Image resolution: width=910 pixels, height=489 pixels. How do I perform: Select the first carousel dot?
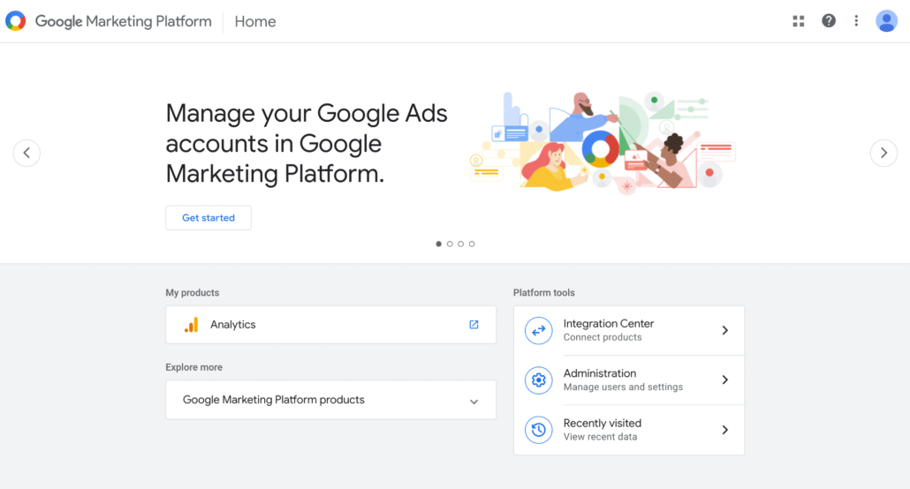tap(439, 244)
